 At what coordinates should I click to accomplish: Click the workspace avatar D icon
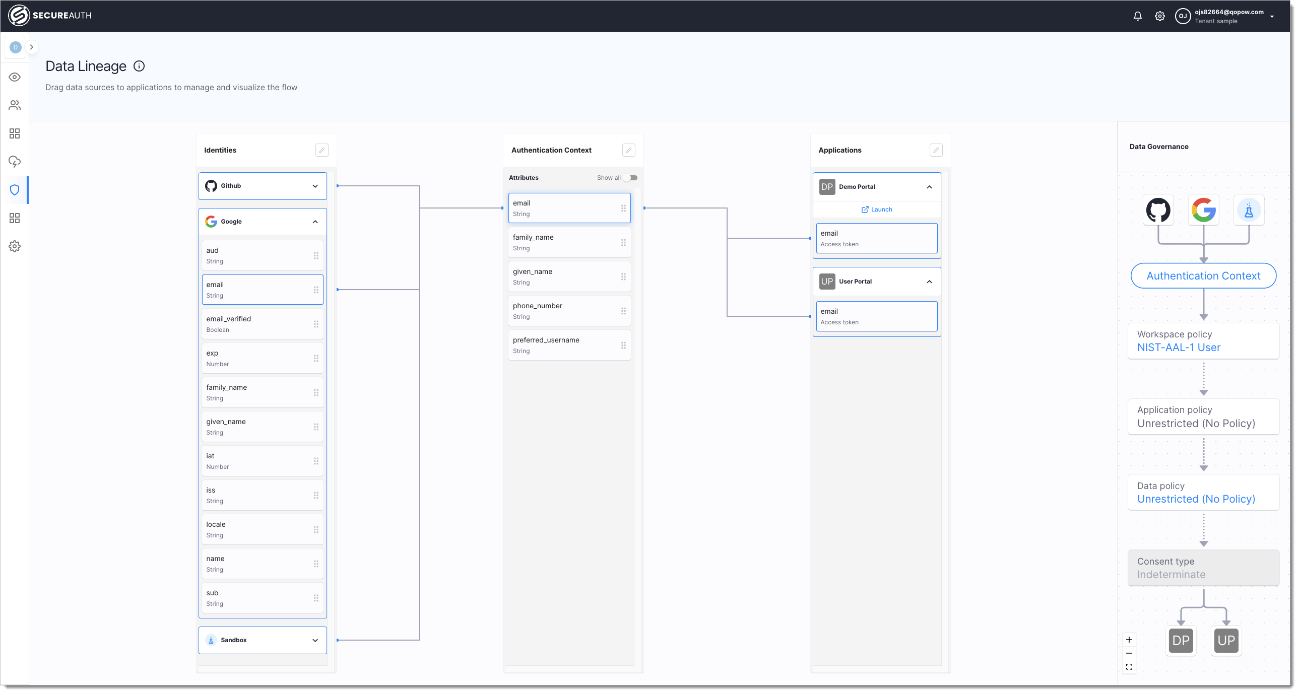coord(16,47)
